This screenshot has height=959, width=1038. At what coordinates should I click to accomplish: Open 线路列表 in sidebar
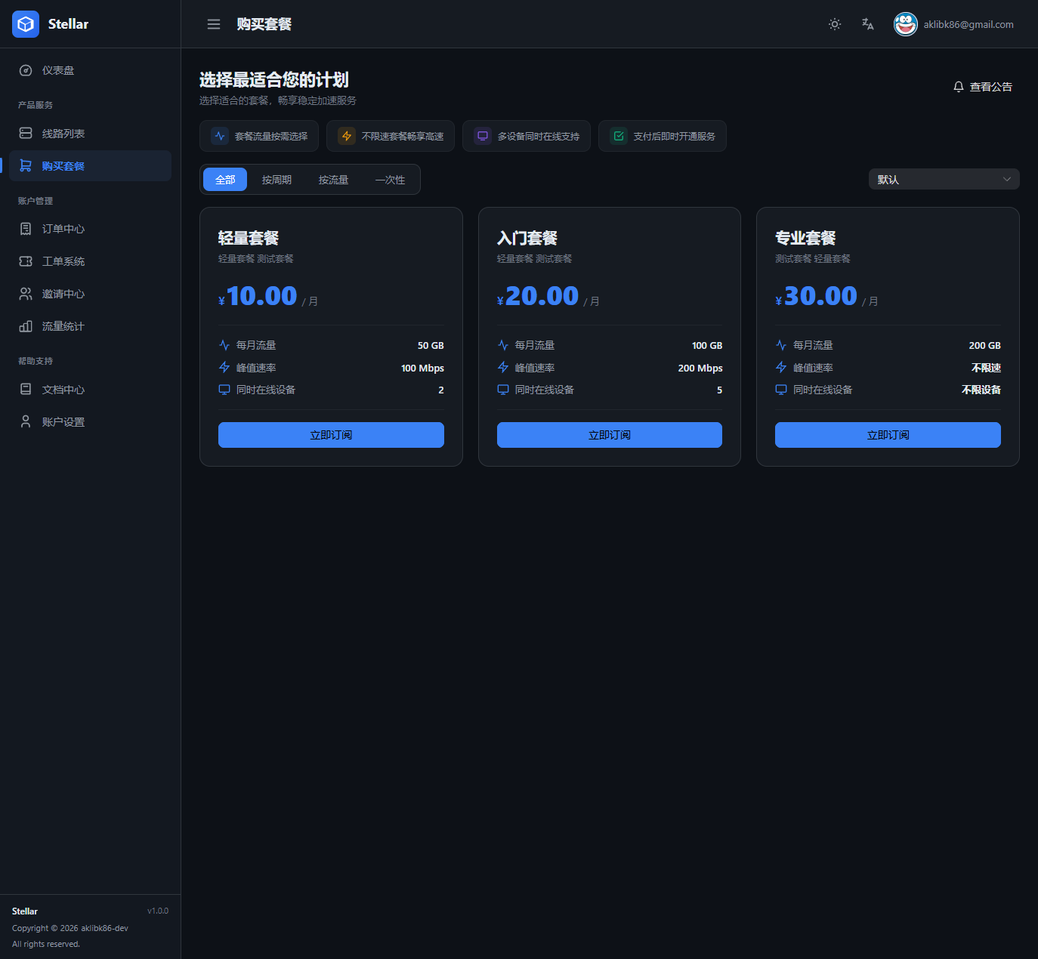click(x=91, y=134)
